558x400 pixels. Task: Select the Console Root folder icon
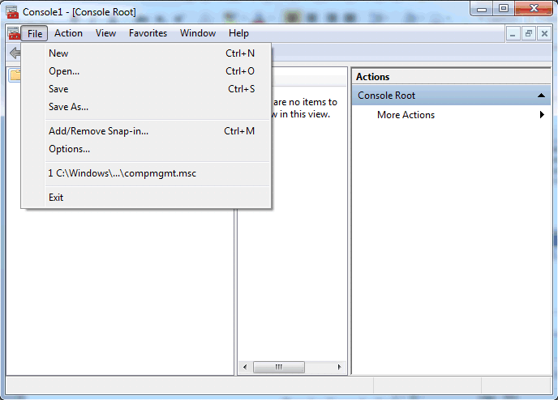click(15, 76)
